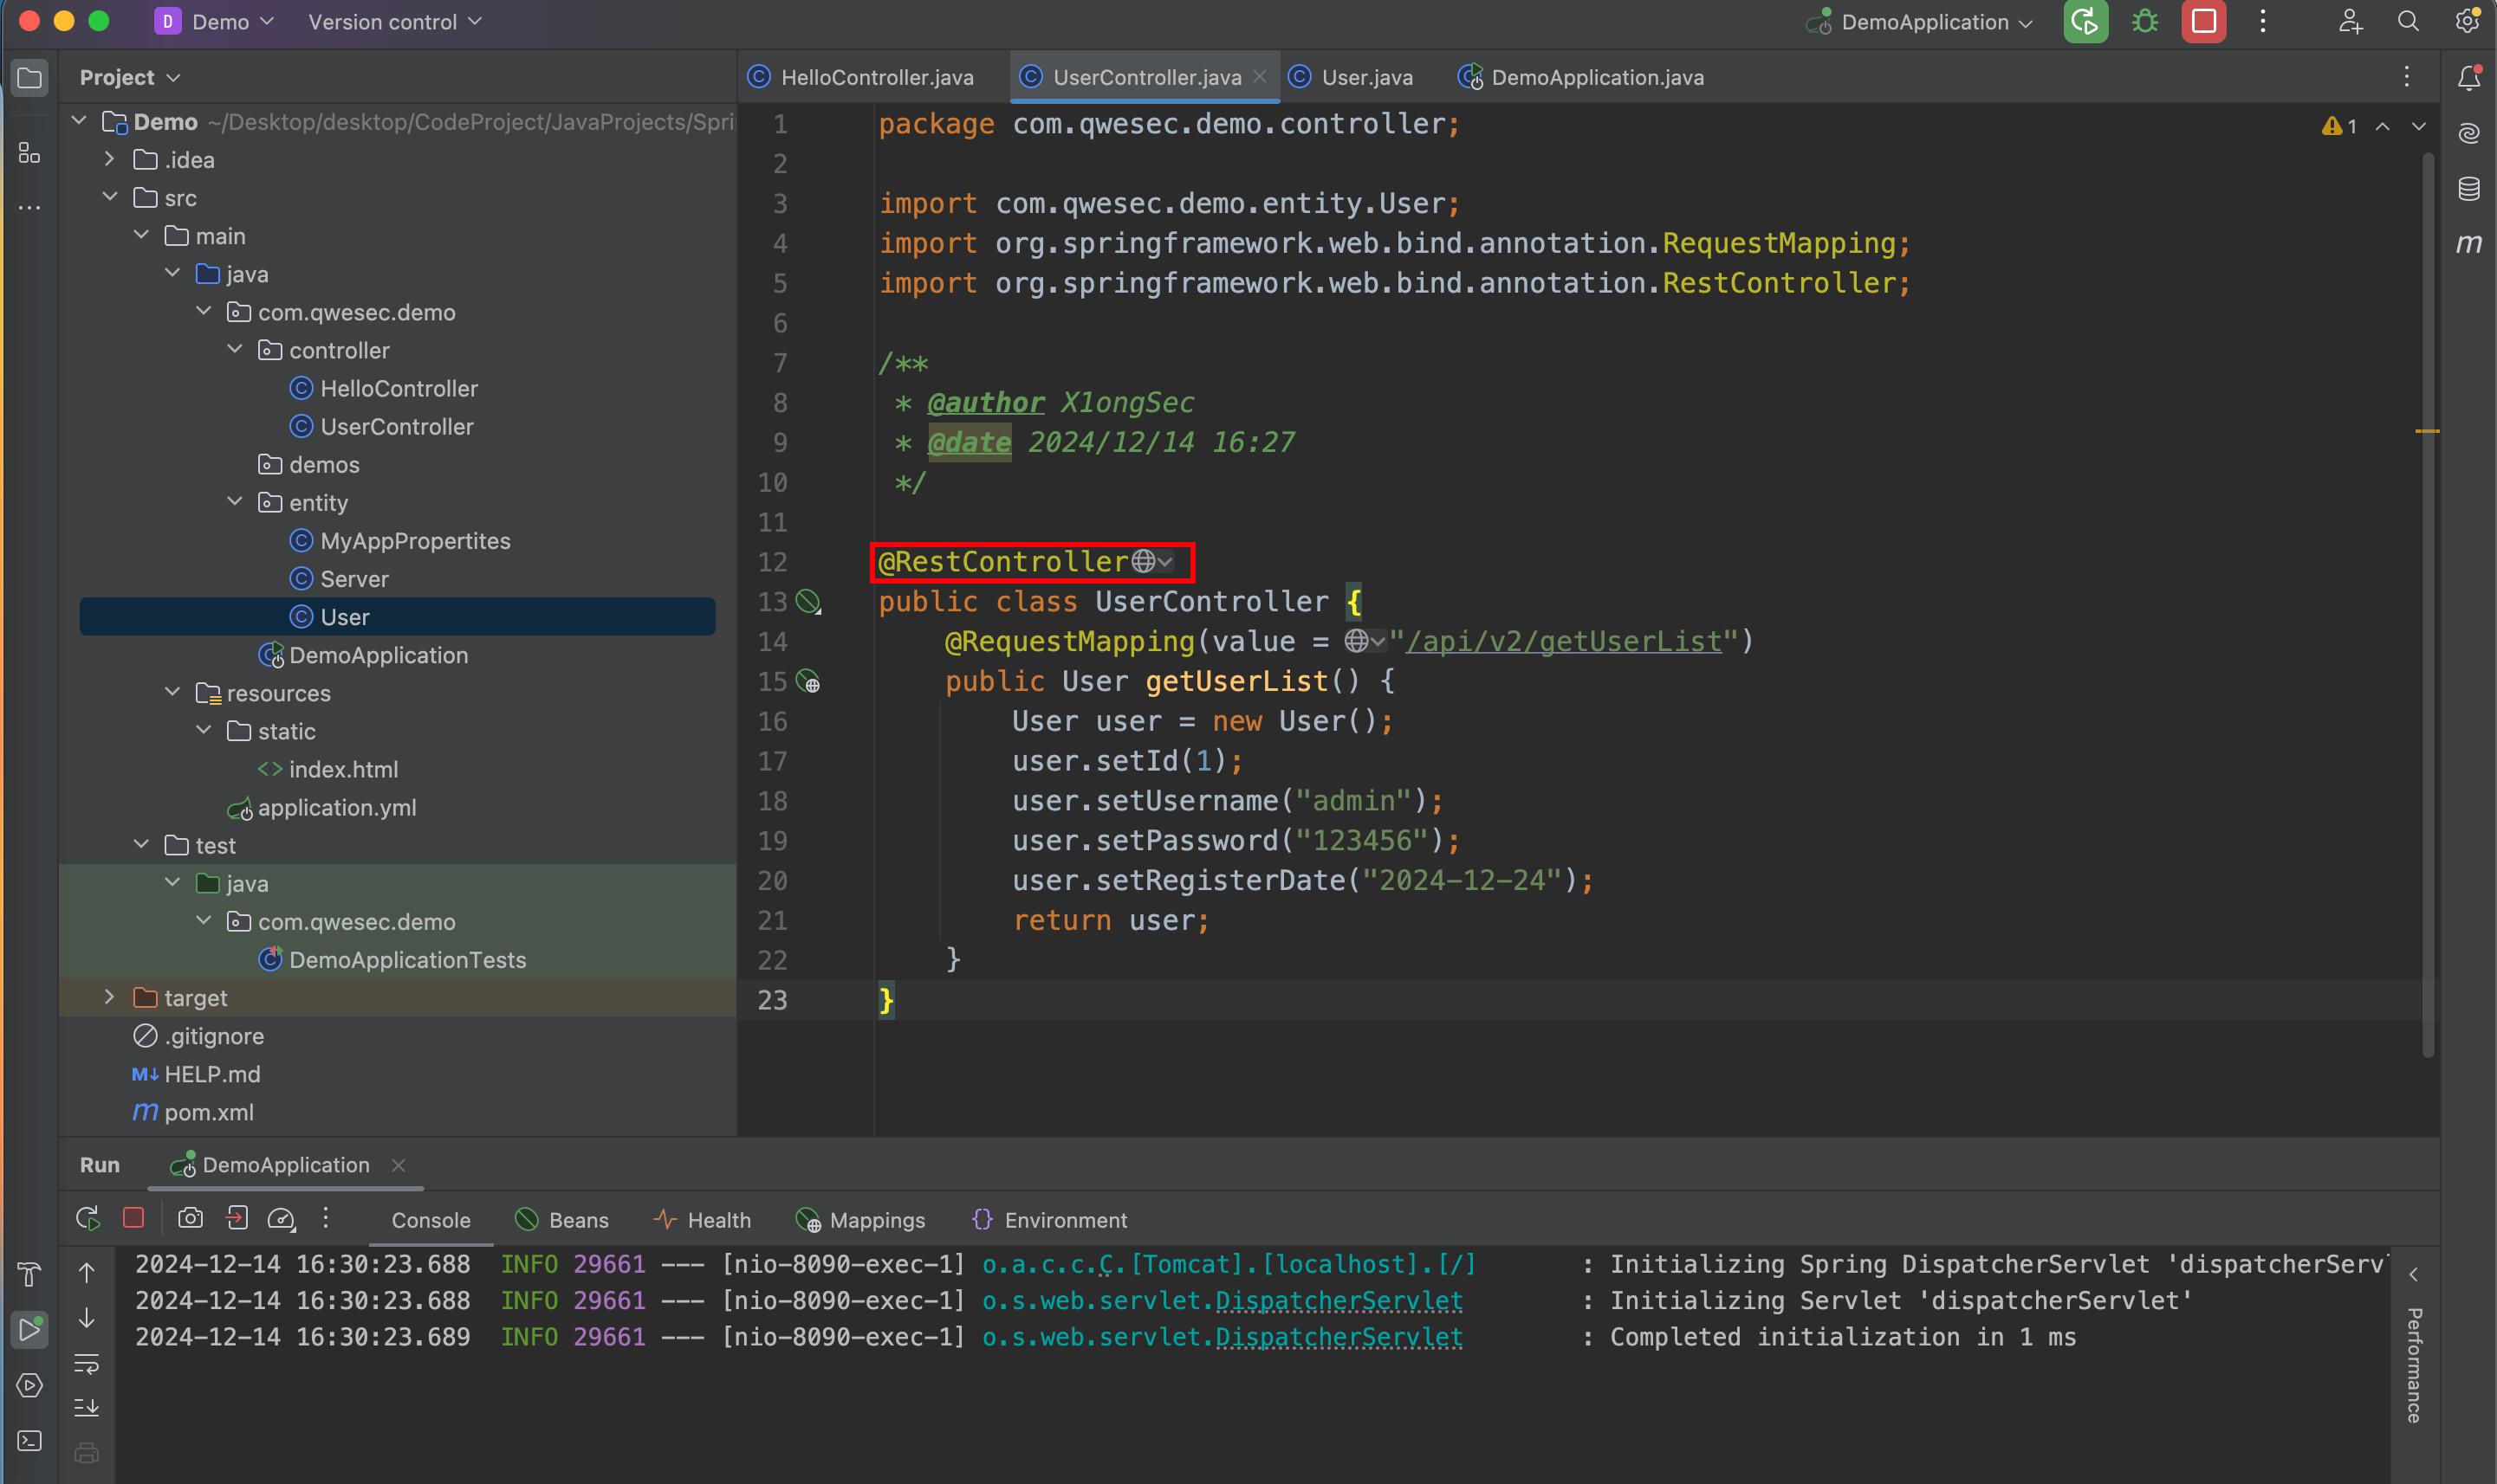Rerun application from Run panel toolbar

88,1218
